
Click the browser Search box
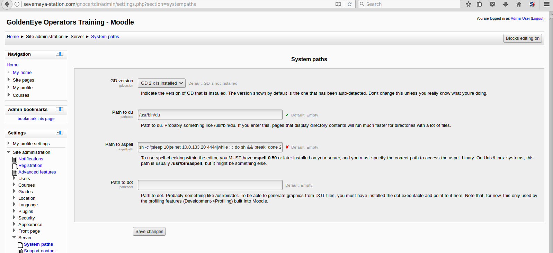[x=409, y=4]
